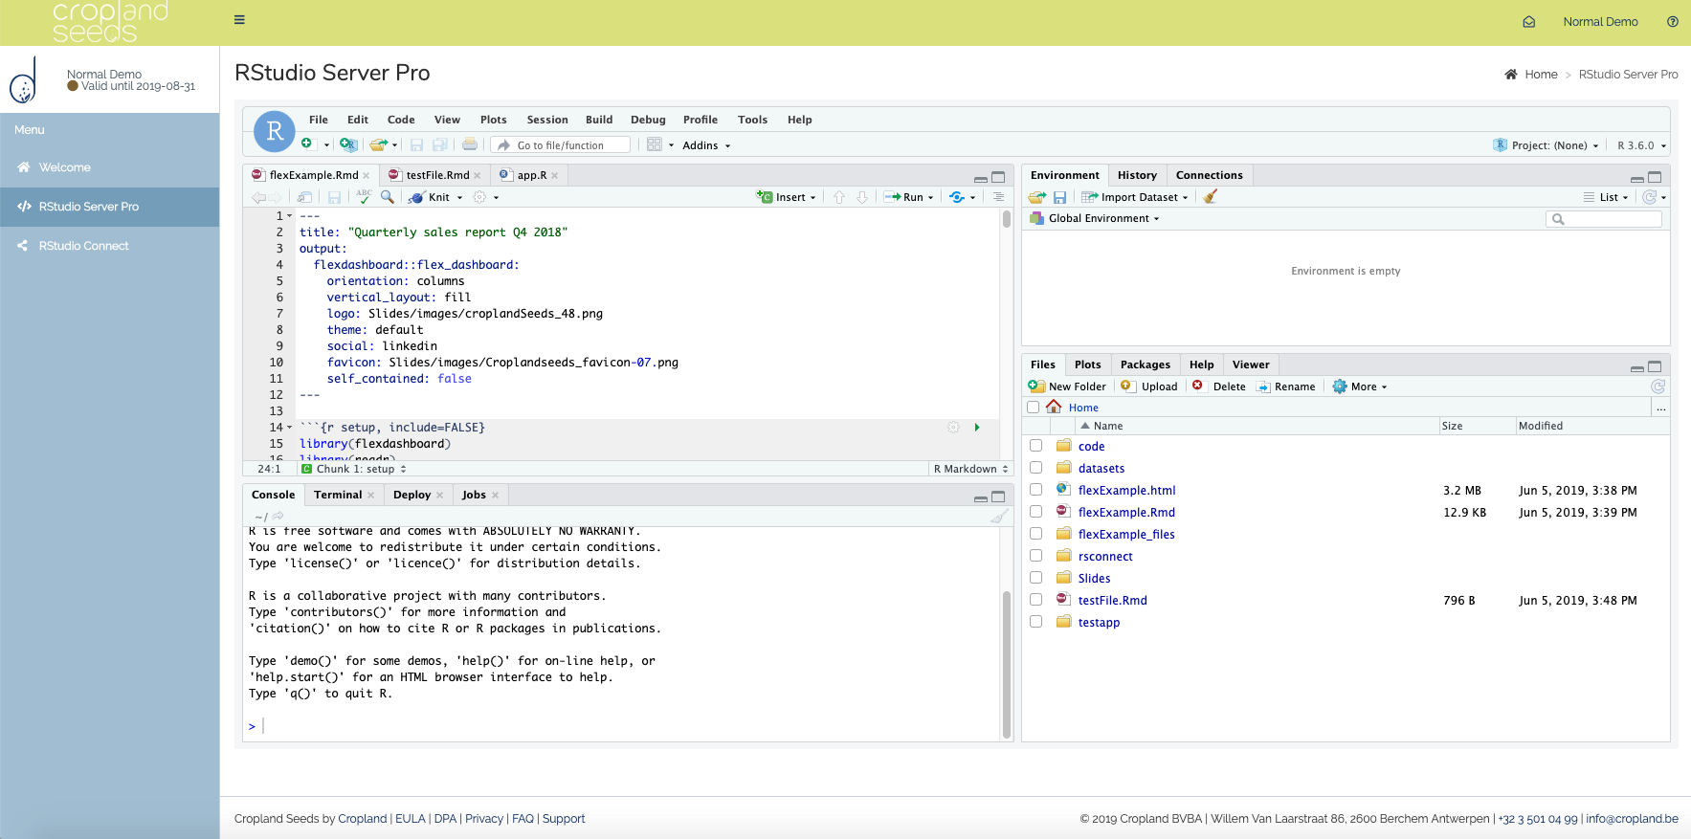Refresh the Files pane listing
The image size is (1691, 839).
click(1658, 386)
